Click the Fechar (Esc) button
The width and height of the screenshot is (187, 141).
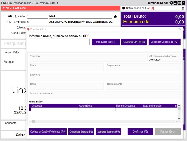tap(168, 132)
